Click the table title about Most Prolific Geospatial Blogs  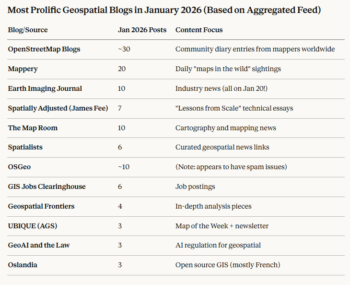(164, 10)
